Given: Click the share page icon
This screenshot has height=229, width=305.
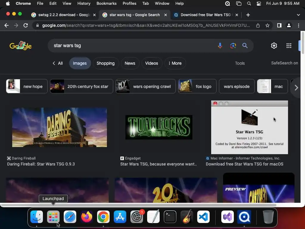Looking at the screenshot, I should click(x=258, y=25).
